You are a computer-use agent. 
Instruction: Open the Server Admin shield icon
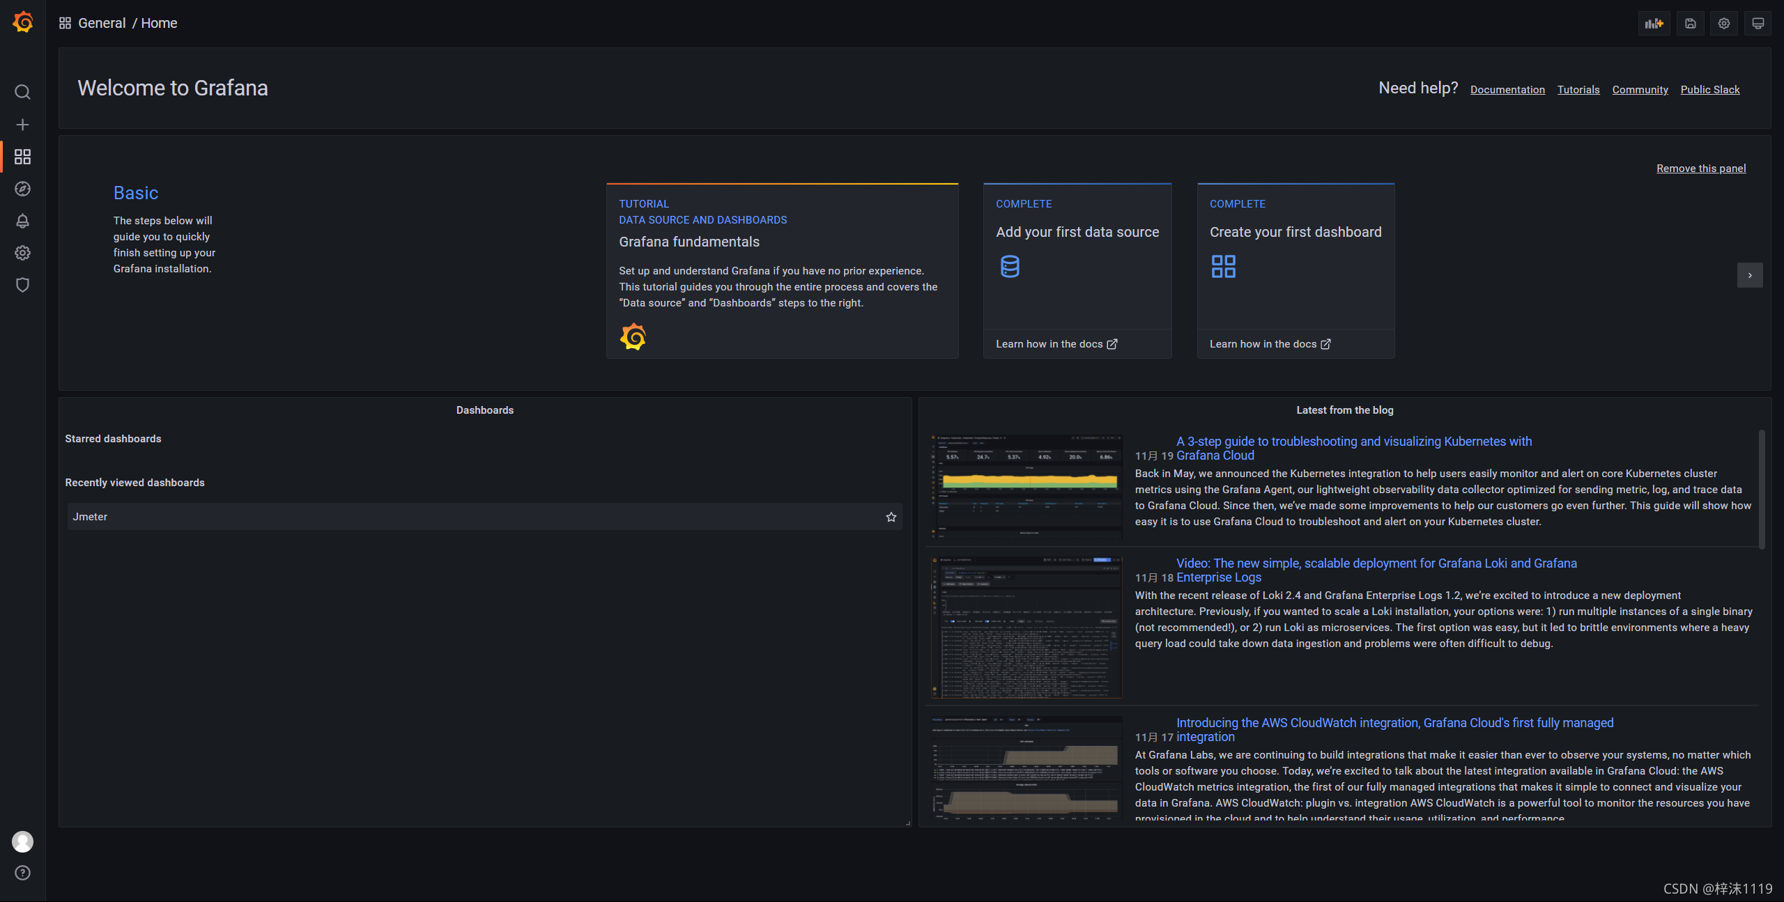click(x=22, y=285)
